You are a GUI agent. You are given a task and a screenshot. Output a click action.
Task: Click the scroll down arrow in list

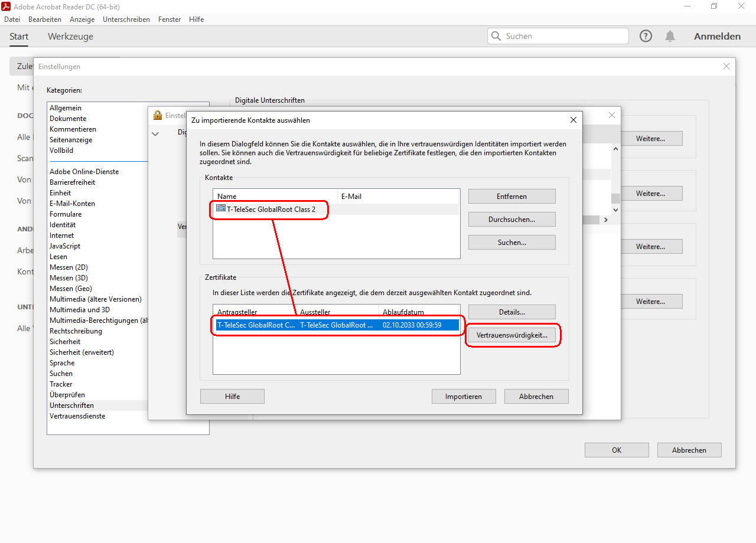pos(615,209)
